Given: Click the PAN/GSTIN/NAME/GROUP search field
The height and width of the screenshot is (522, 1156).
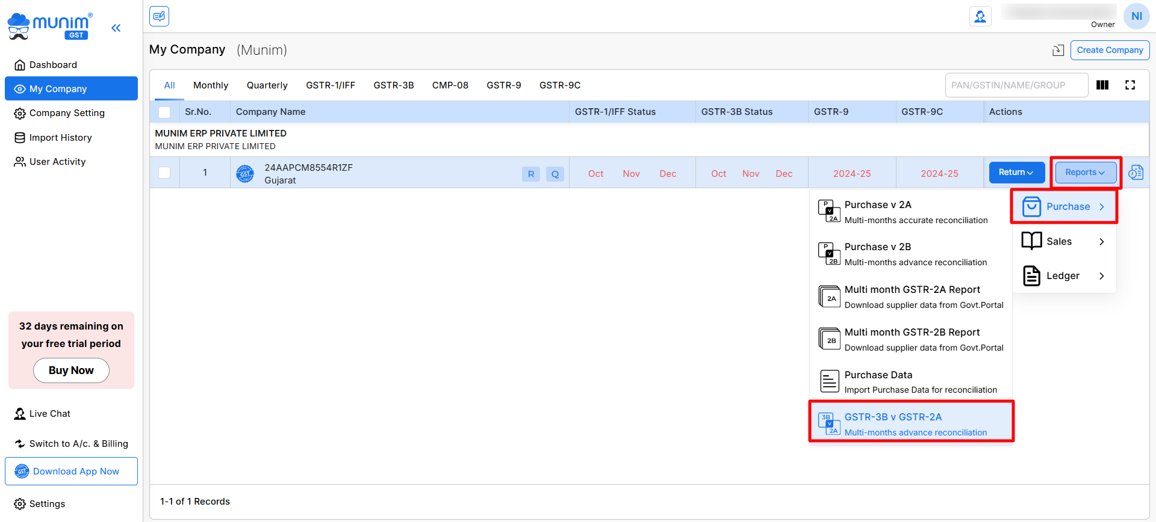Looking at the screenshot, I should (1016, 85).
